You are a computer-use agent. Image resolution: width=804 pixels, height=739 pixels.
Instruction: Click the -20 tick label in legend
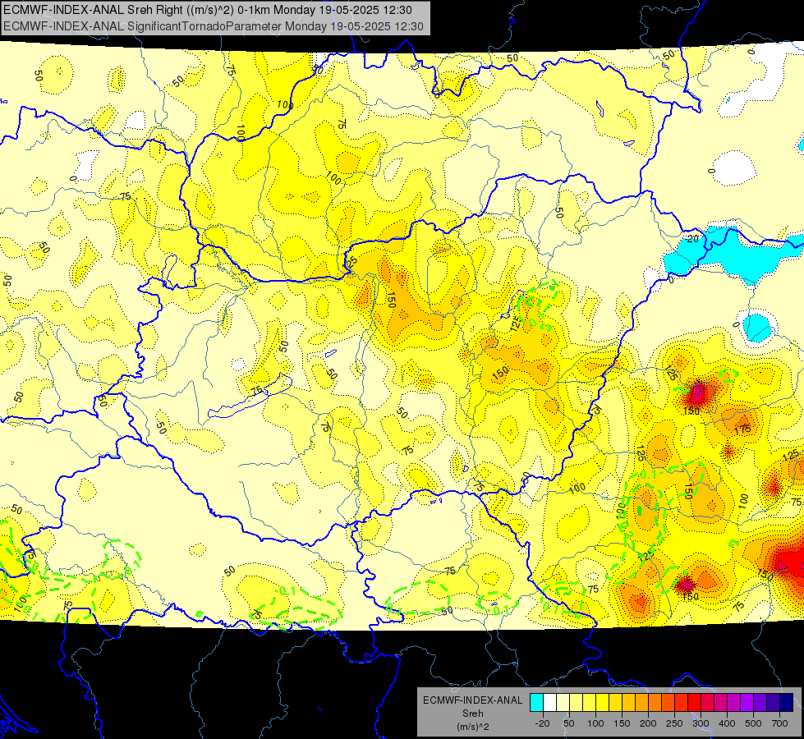click(x=542, y=723)
